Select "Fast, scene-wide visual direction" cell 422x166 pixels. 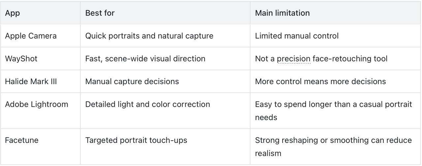(165, 58)
